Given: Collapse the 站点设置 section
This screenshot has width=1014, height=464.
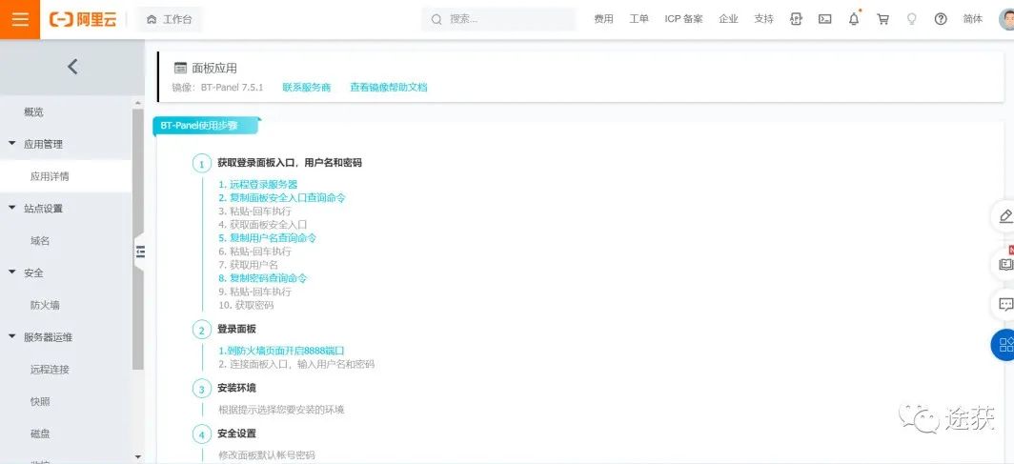Looking at the screenshot, I should coord(11,208).
